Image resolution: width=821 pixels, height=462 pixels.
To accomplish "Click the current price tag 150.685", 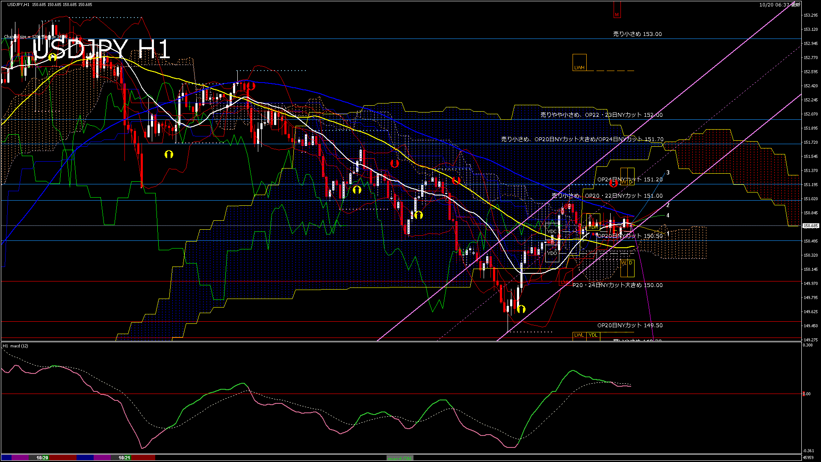I will pyautogui.click(x=811, y=226).
